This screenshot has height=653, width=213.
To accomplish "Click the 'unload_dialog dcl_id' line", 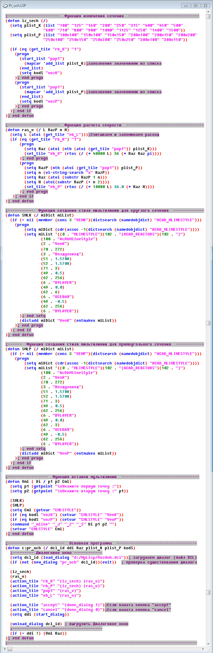I will click(x=36, y=624).
